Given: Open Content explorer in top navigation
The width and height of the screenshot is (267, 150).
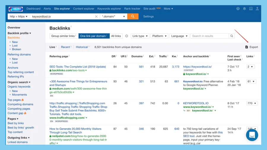Looking at the screenshot, I should [84, 9].
